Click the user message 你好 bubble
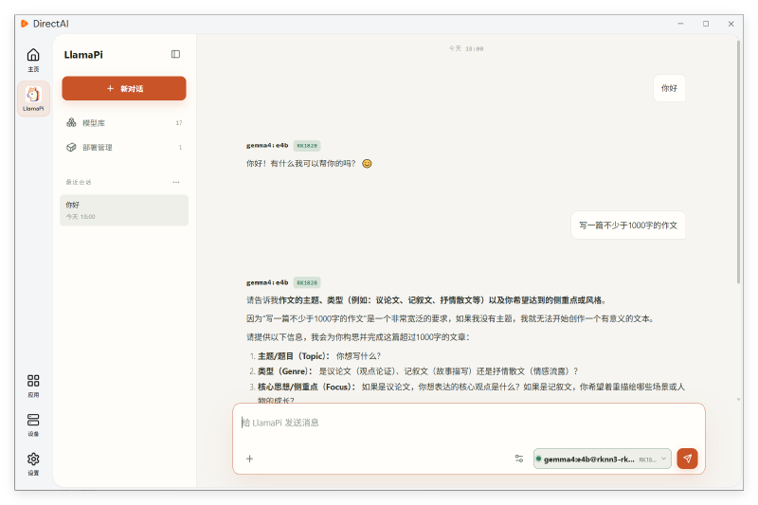 pyautogui.click(x=669, y=88)
